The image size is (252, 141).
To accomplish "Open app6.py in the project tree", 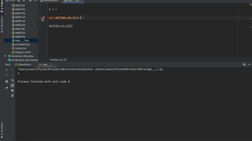I will pos(19,25).
